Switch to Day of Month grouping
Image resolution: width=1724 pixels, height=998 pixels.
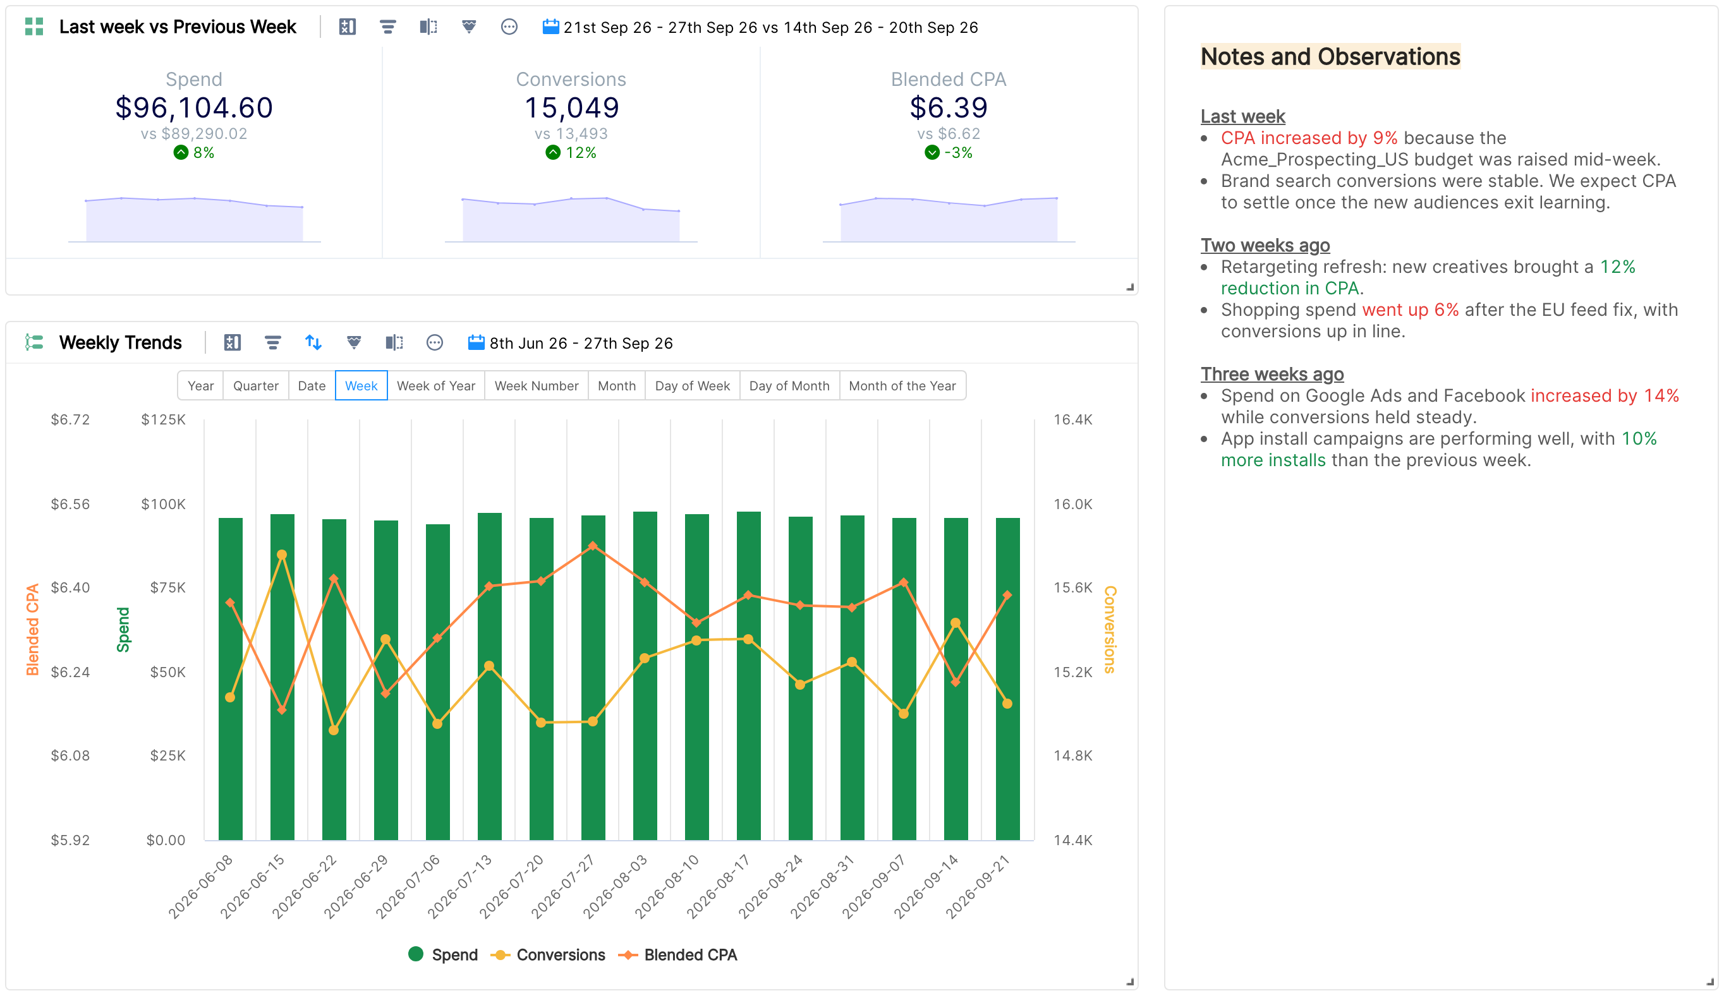pyautogui.click(x=789, y=385)
